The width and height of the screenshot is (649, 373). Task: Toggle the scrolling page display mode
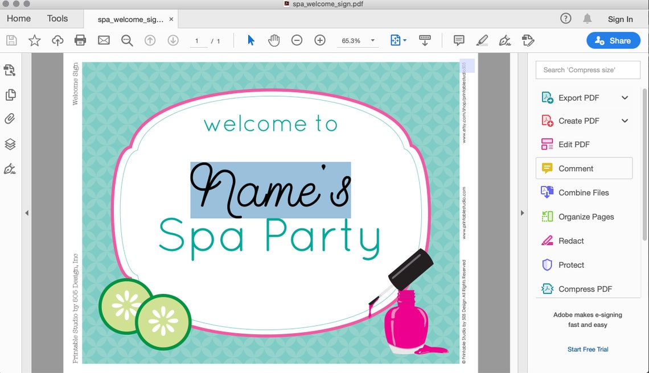[425, 40]
